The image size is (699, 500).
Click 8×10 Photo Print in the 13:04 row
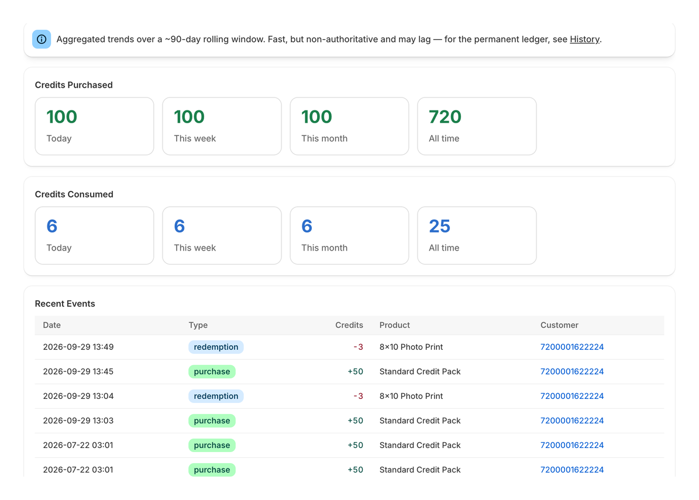click(411, 396)
